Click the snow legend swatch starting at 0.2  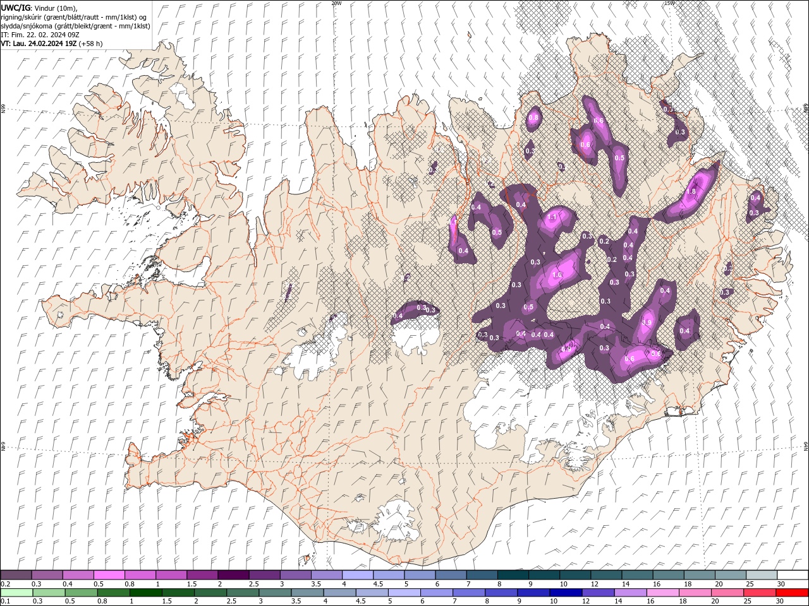16,575
